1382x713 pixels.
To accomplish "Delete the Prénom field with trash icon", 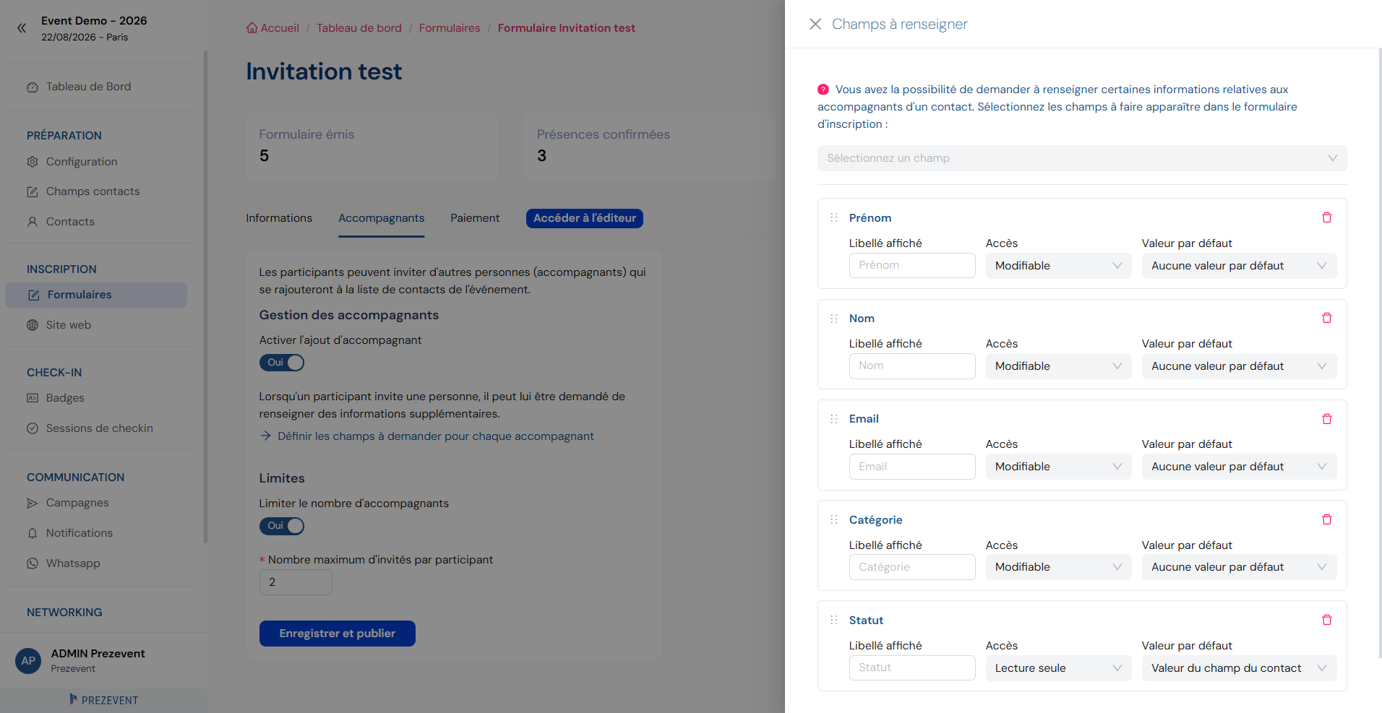I will (1327, 217).
